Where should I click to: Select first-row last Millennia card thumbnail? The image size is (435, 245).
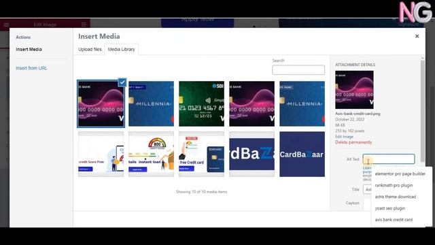(302, 103)
